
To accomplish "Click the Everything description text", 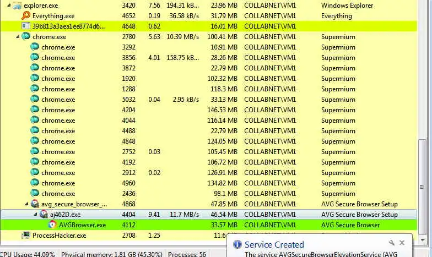I will click(x=337, y=16).
